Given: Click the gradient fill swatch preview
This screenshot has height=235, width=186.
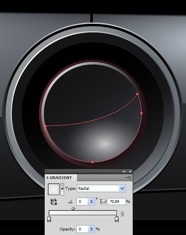Looking at the screenshot, I should [x=54, y=189].
